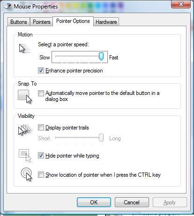Viewport: 194px width, 216px height.
Task: Enable show pointer location with CTRL key
Action: (41, 175)
